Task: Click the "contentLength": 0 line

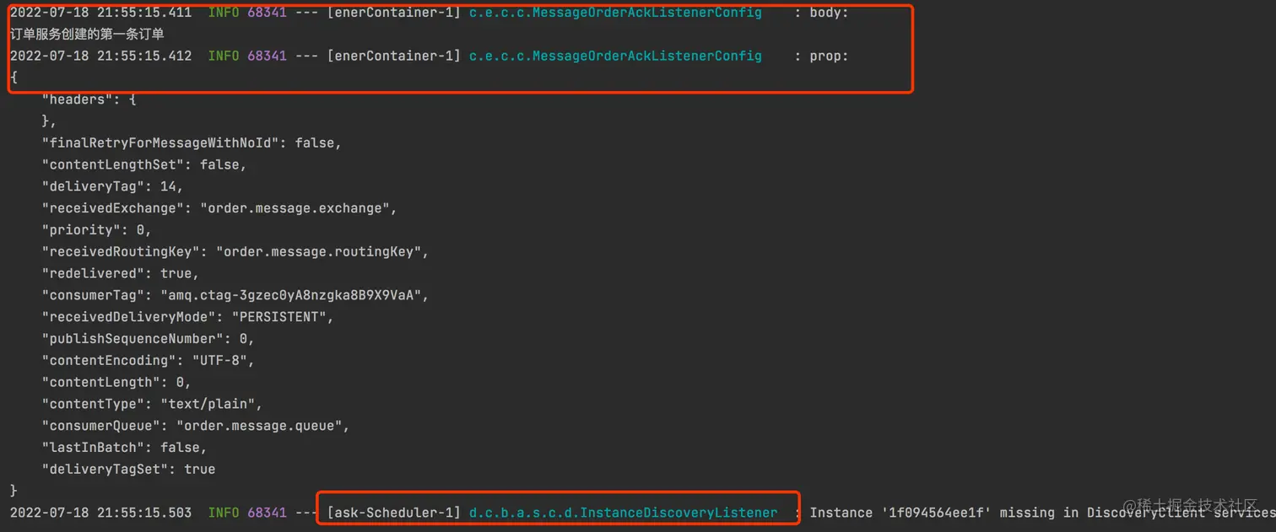Action: pyautogui.click(x=116, y=383)
